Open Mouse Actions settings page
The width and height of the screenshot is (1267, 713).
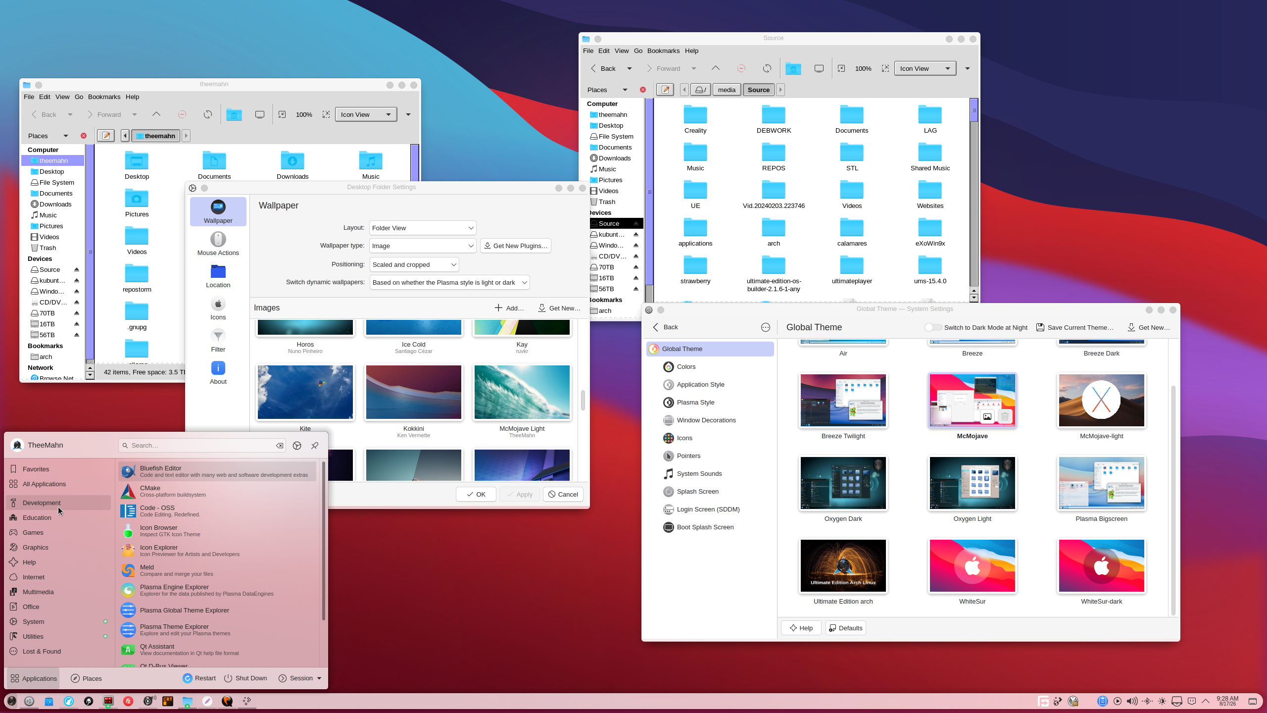[x=218, y=244]
